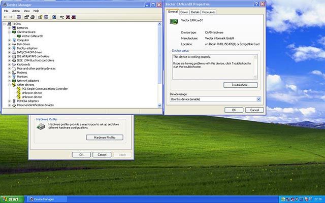
Task: Expand the Display adapters node
Action: point(9,48)
